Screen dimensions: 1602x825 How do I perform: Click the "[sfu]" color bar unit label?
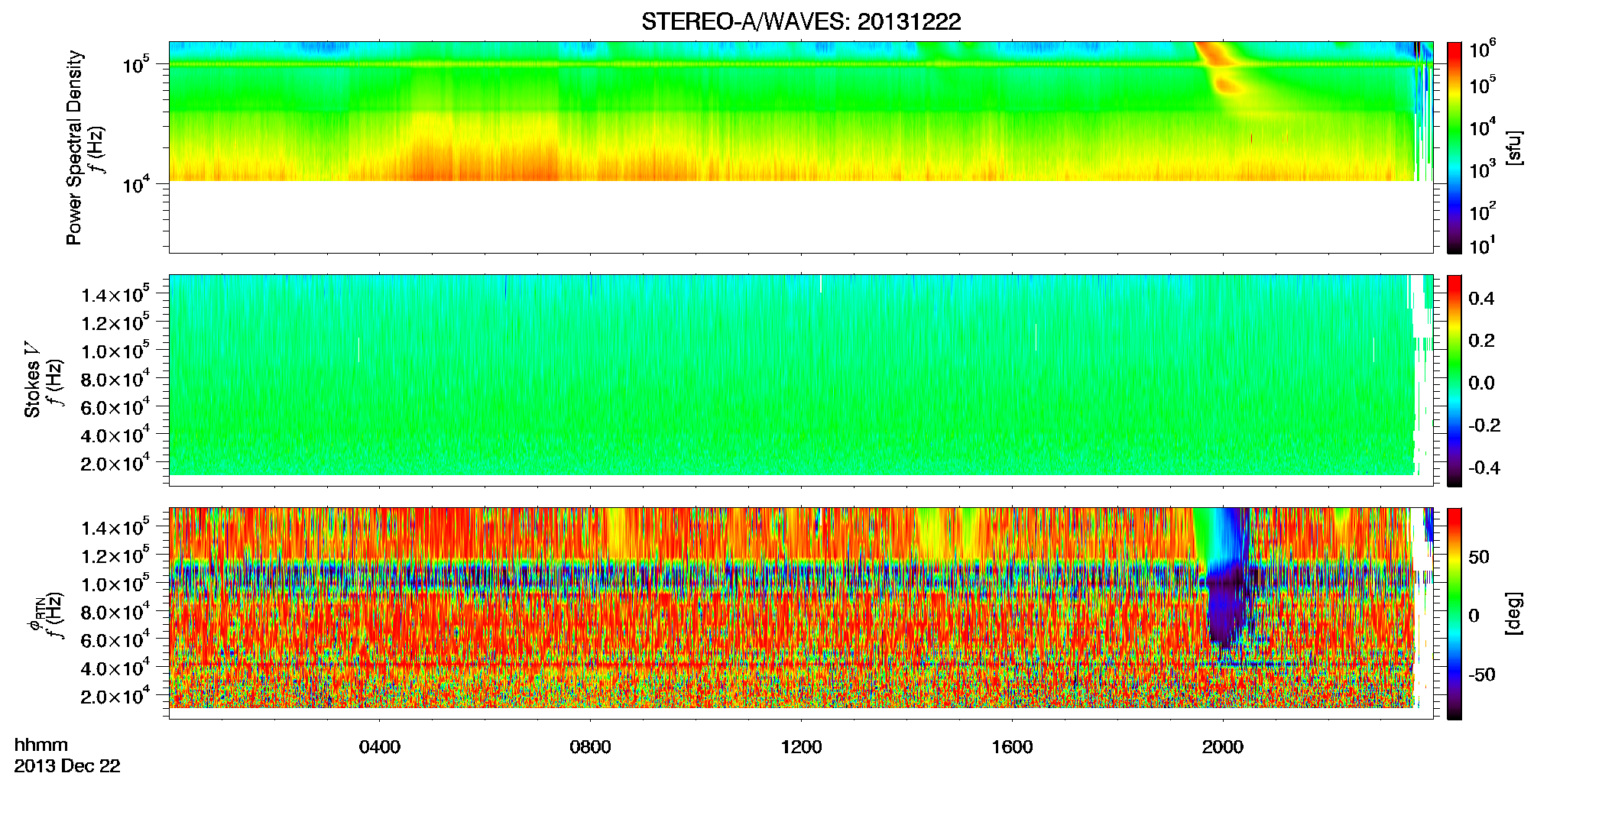point(1514,147)
